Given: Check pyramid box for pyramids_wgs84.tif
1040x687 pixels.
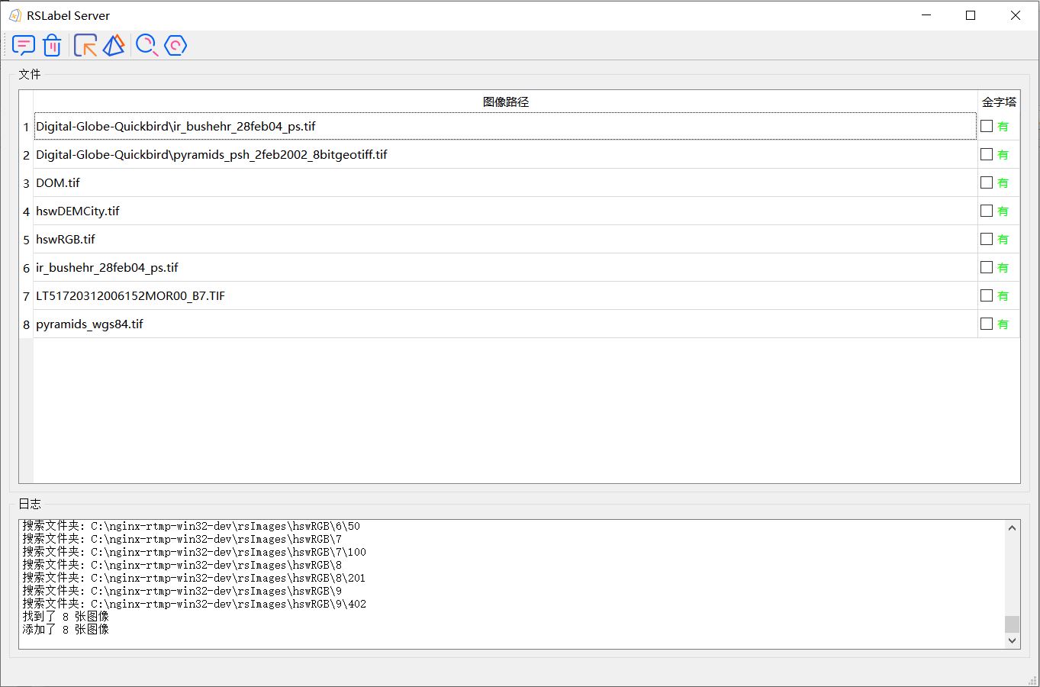Looking at the screenshot, I should pos(987,324).
